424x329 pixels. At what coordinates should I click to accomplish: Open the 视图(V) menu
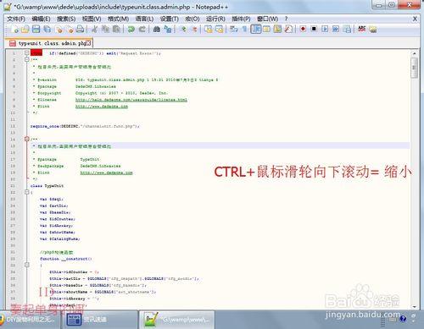92,19
